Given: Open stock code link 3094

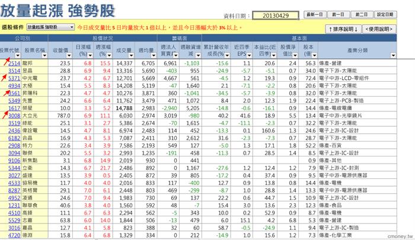Looking at the screenshot, I should (x=14, y=153).
